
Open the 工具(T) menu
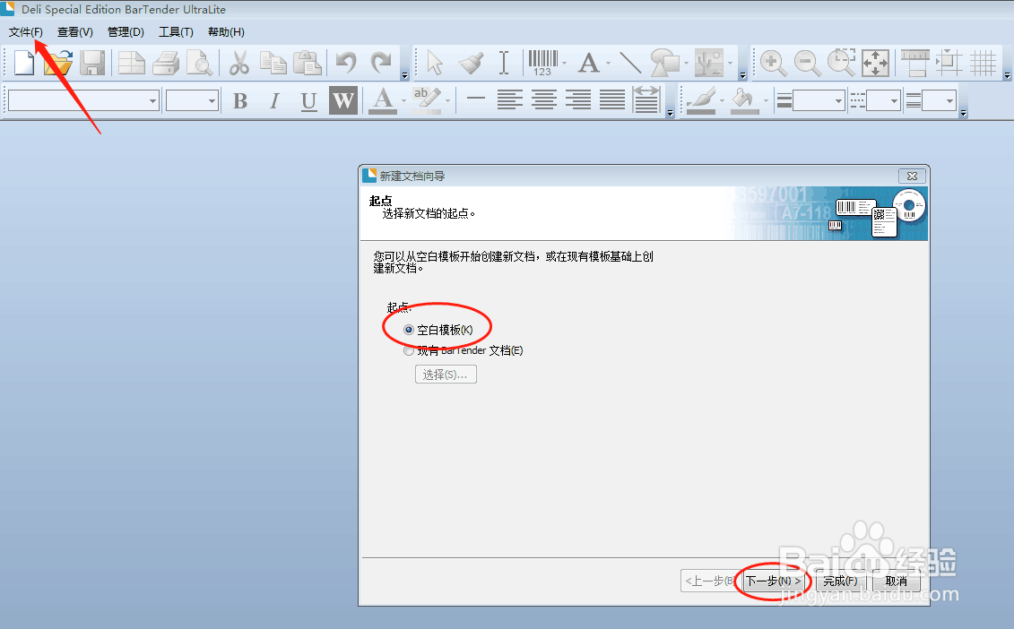tap(176, 31)
